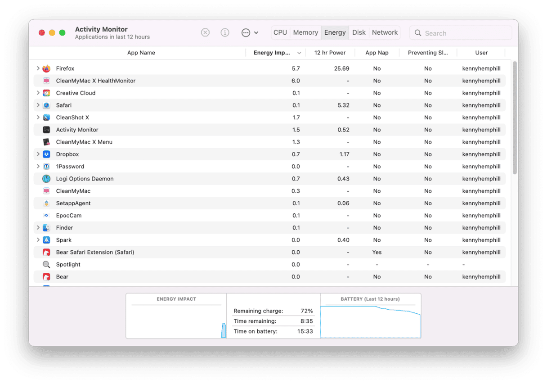Image resolution: width=547 pixels, height=384 pixels.
Task: Click the CleanMyMac row icon
Action: click(x=46, y=191)
